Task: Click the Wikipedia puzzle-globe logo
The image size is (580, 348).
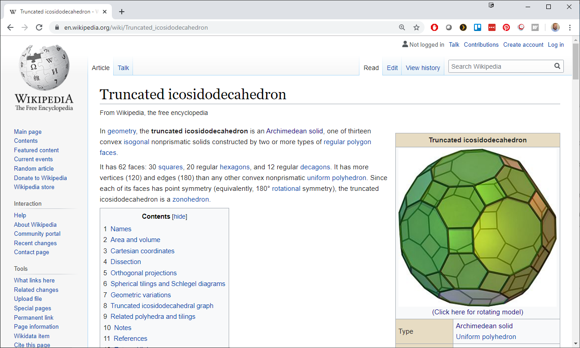Action: click(44, 66)
